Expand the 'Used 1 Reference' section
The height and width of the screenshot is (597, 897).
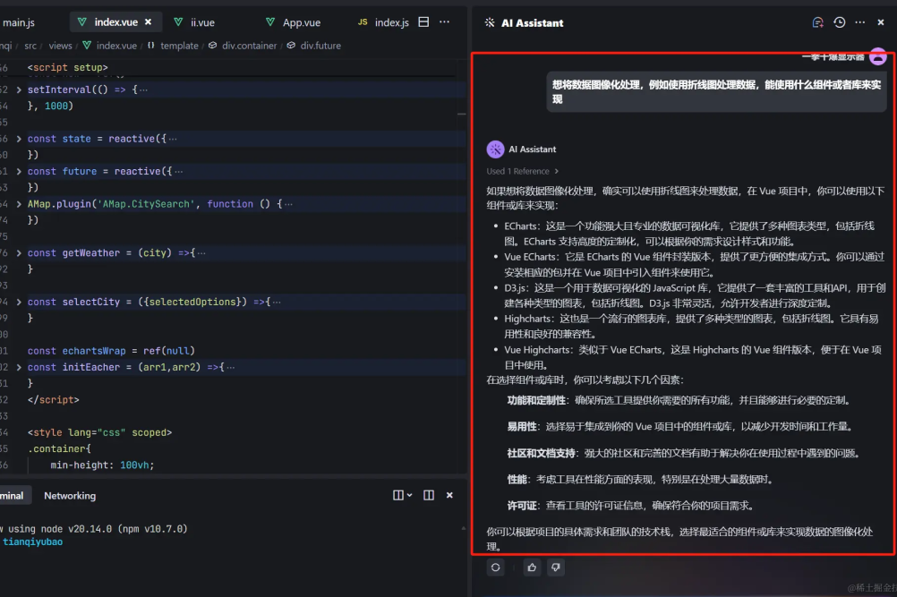click(523, 171)
